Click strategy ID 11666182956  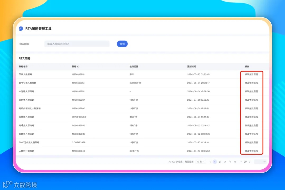pos(79,126)
